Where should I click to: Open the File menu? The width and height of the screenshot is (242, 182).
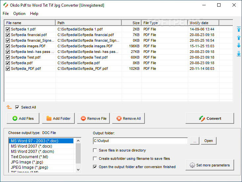tap(6, 14)
